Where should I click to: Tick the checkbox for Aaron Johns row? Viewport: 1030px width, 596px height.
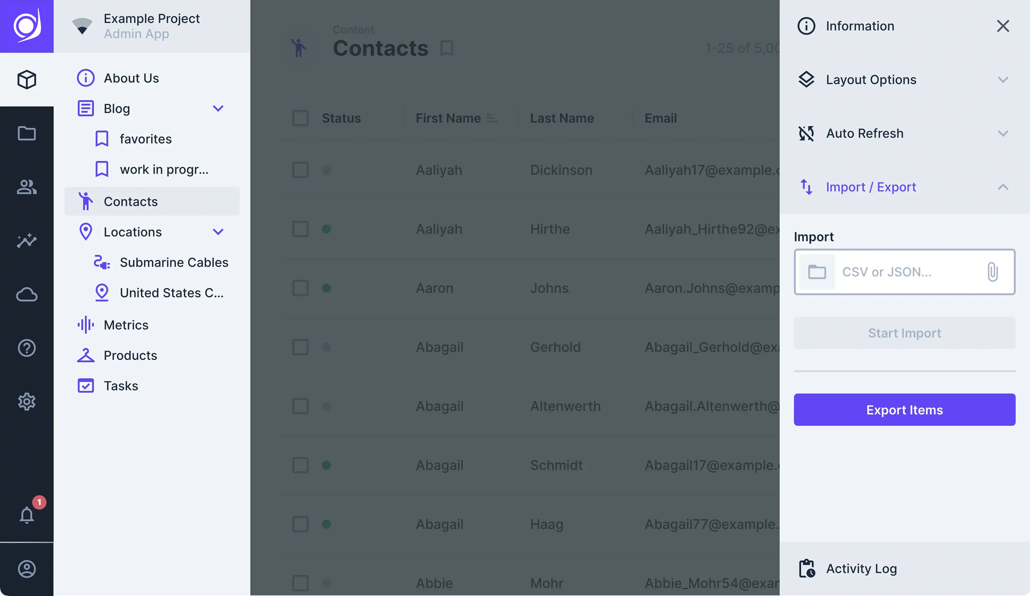[x=300, y=288]
